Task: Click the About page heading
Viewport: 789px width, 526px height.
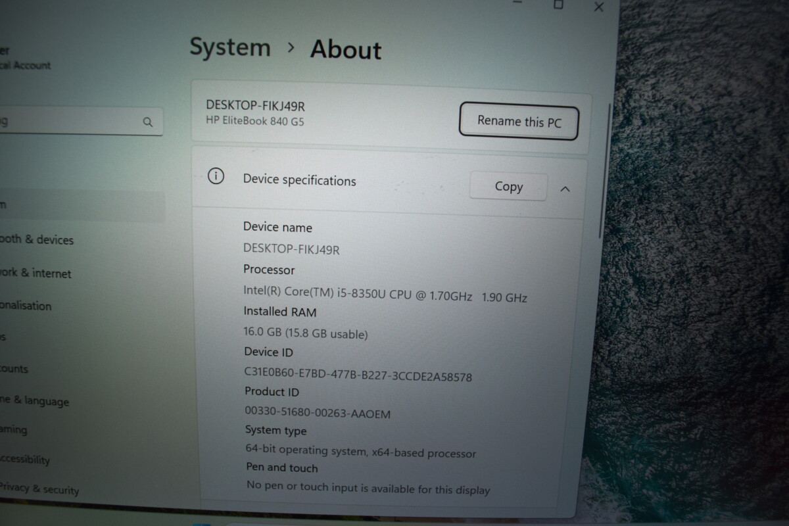Action: (x=346, y=49)
